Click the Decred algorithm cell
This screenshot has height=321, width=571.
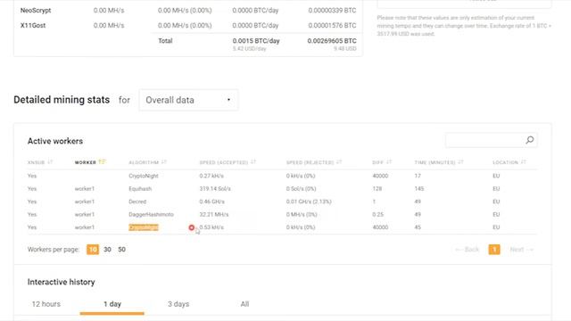click(137, 202)
